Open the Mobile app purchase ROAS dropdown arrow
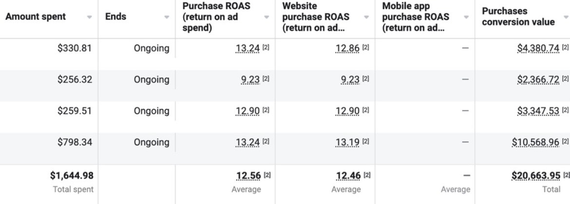The image size is (570, 204). pyautogui.click(x=466, y=17)
